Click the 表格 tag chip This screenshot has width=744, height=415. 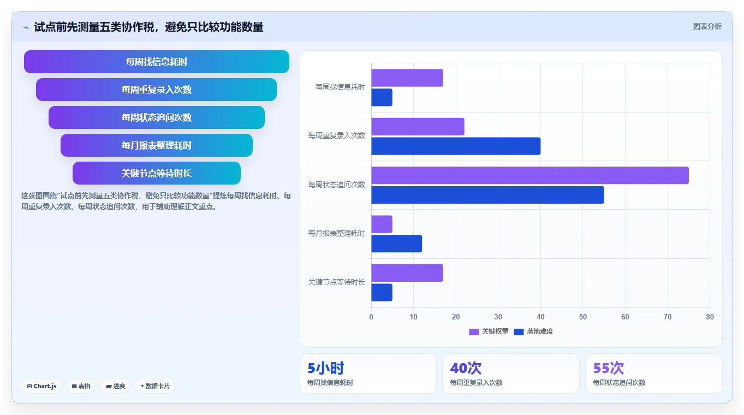coord(81,386)
